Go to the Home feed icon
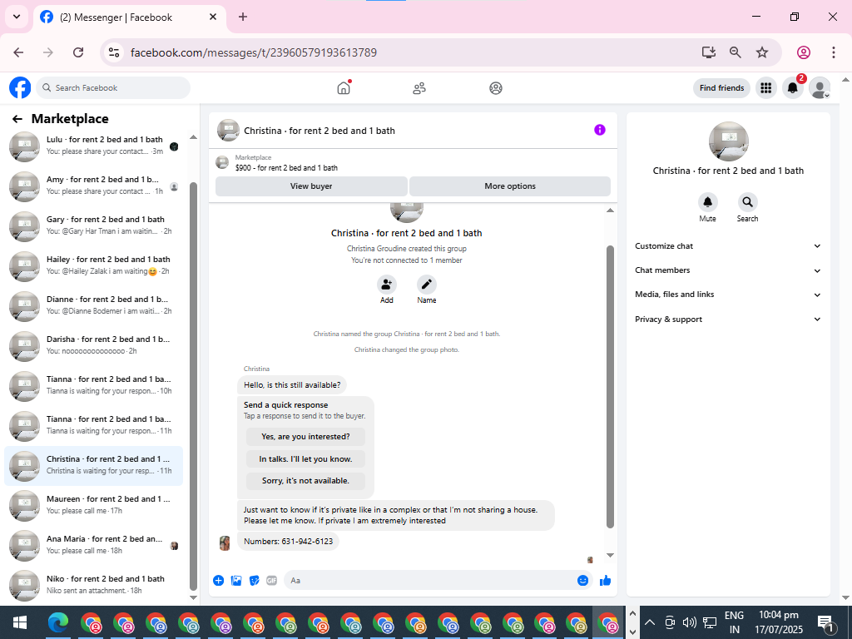852x639 pixels. pyautogui.click(x=344, y=88)
